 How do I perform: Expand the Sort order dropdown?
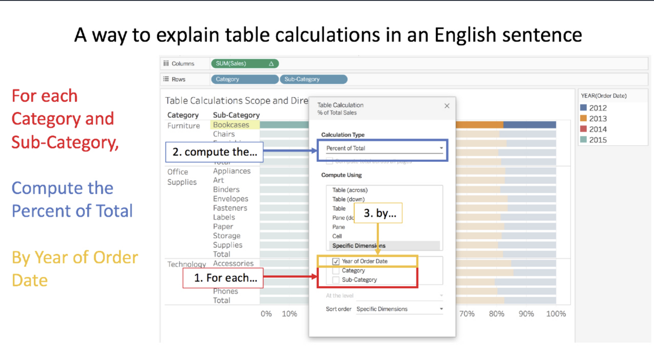[399, 309]
